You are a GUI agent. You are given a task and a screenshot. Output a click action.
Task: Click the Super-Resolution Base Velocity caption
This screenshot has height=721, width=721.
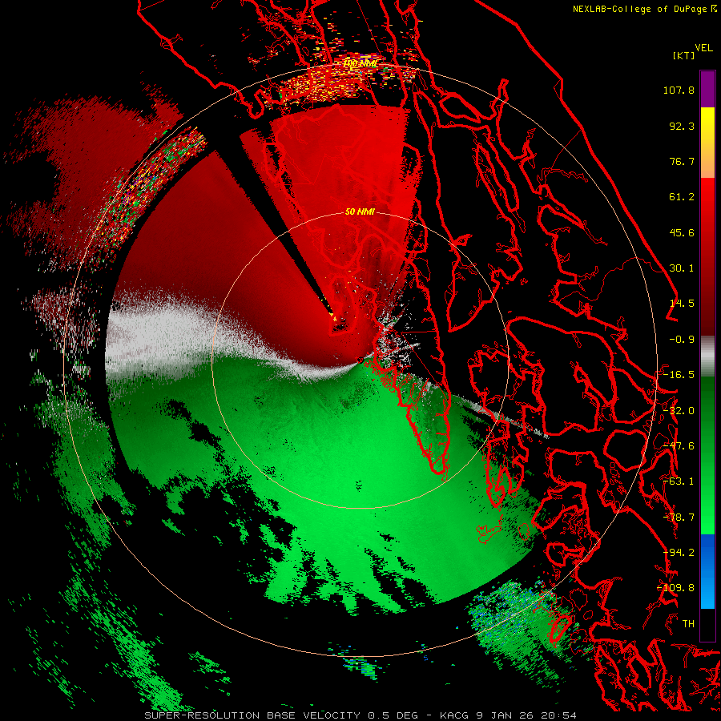[360, 715]
